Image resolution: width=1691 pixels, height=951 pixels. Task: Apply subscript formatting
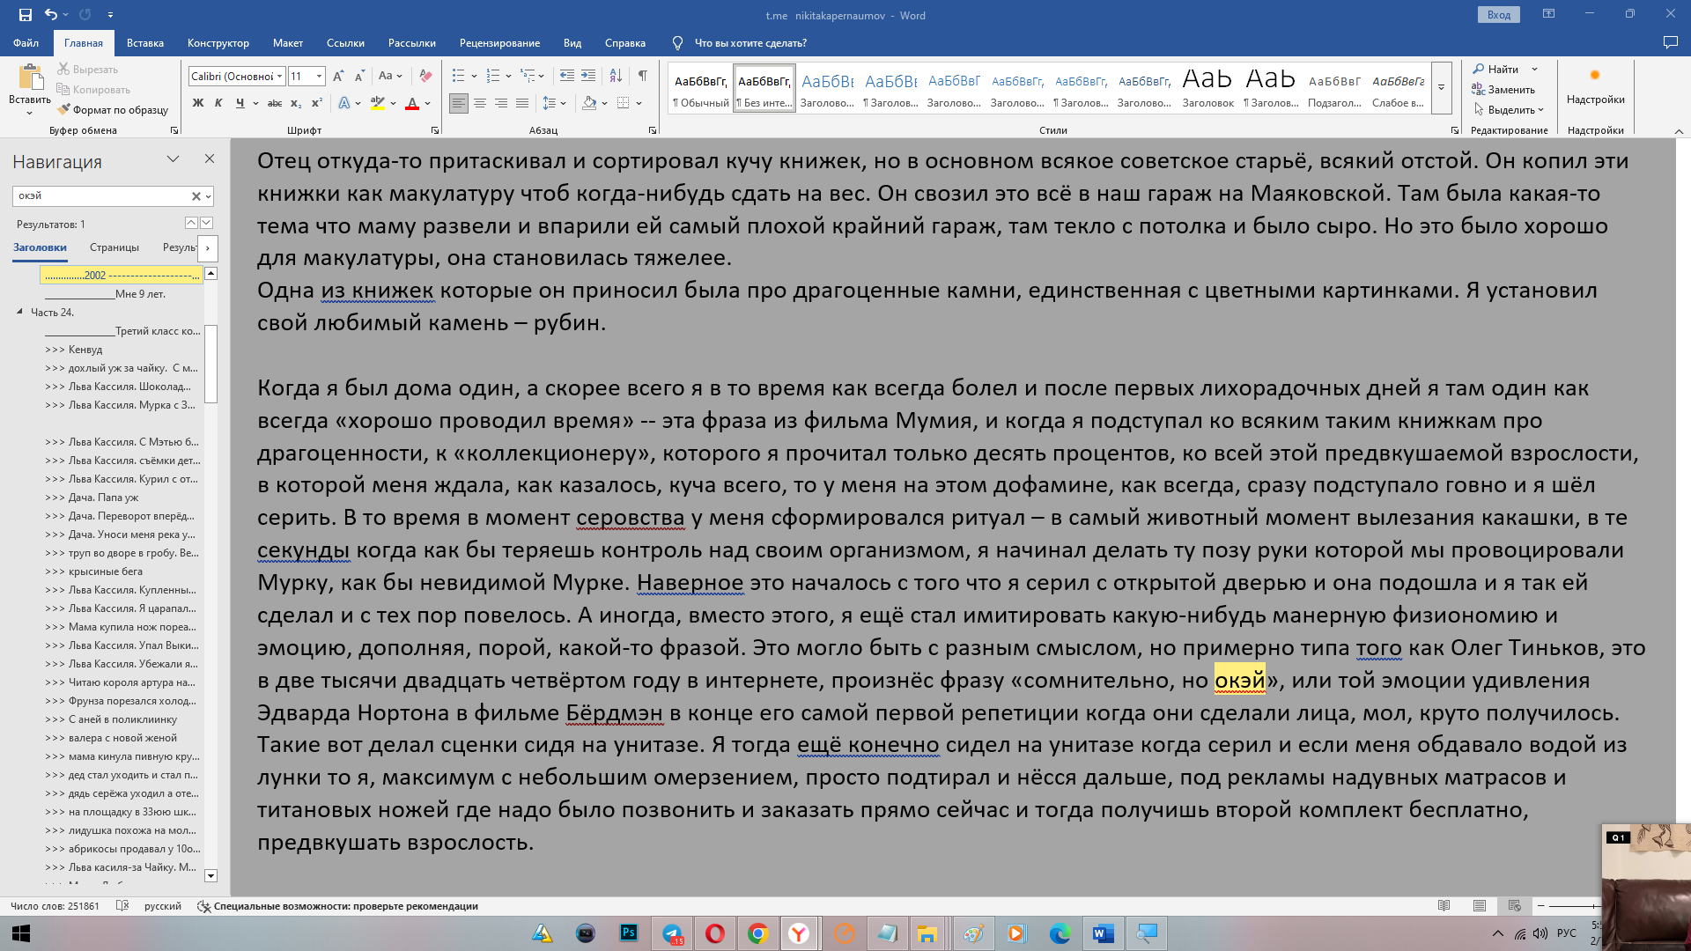click(296, 103)
